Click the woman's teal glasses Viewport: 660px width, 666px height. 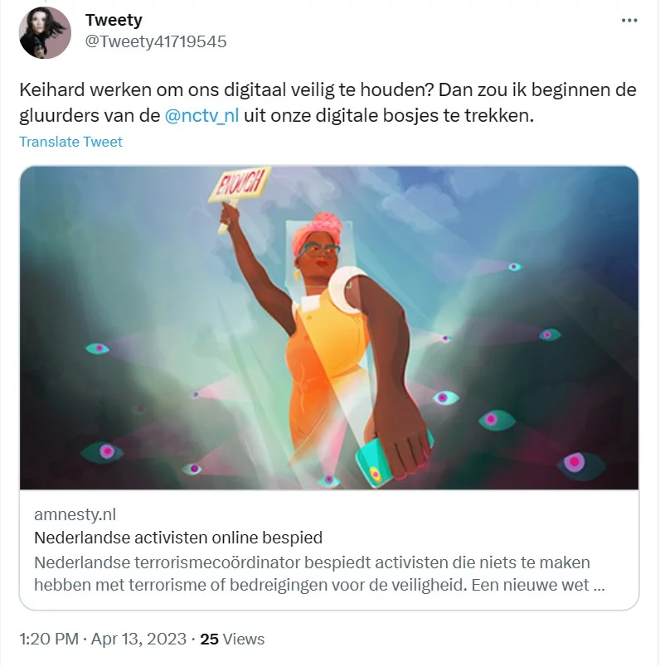pos(319,250)
